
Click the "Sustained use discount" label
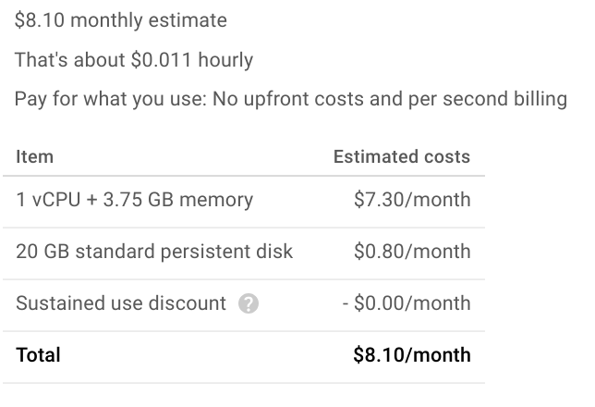[121, 303]
